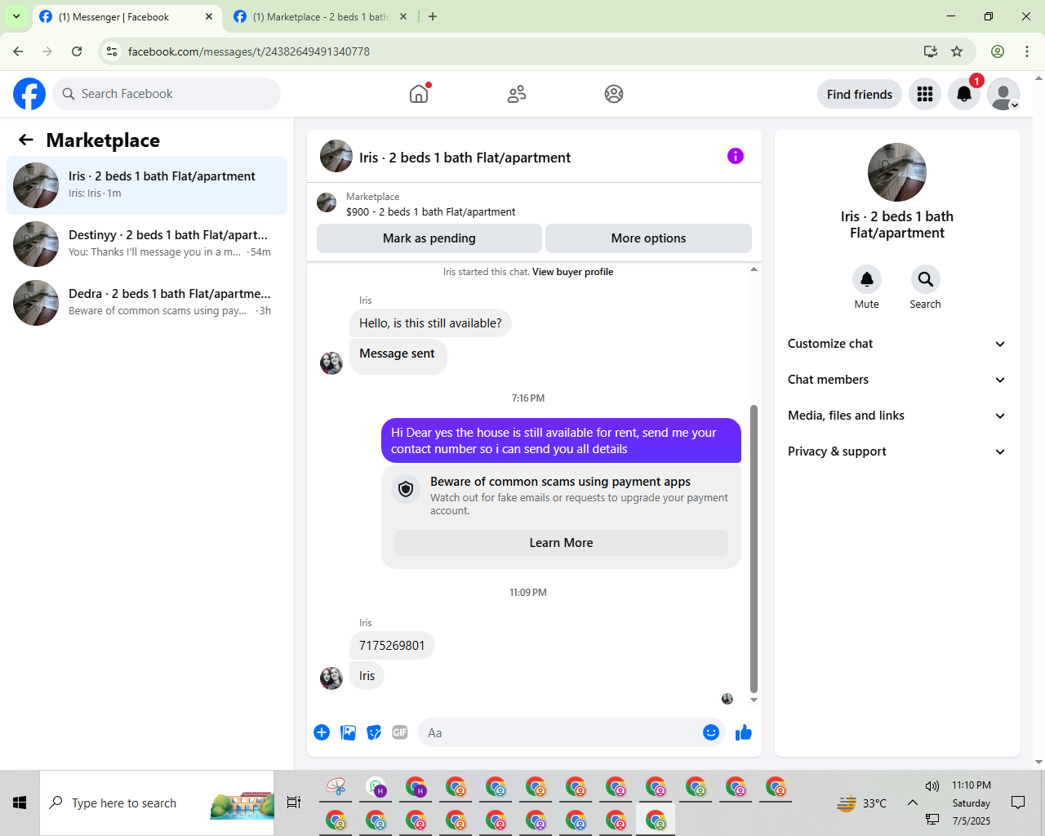Click the browser address bar URL
The width and height of the screenshot is (1045, 836).
[249, 51]
